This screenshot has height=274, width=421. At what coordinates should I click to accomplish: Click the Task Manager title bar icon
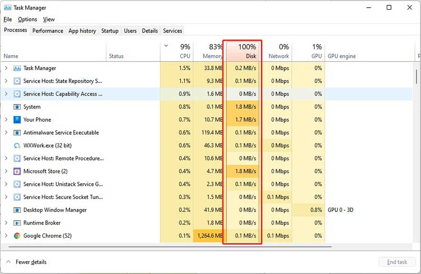[8, 8]
